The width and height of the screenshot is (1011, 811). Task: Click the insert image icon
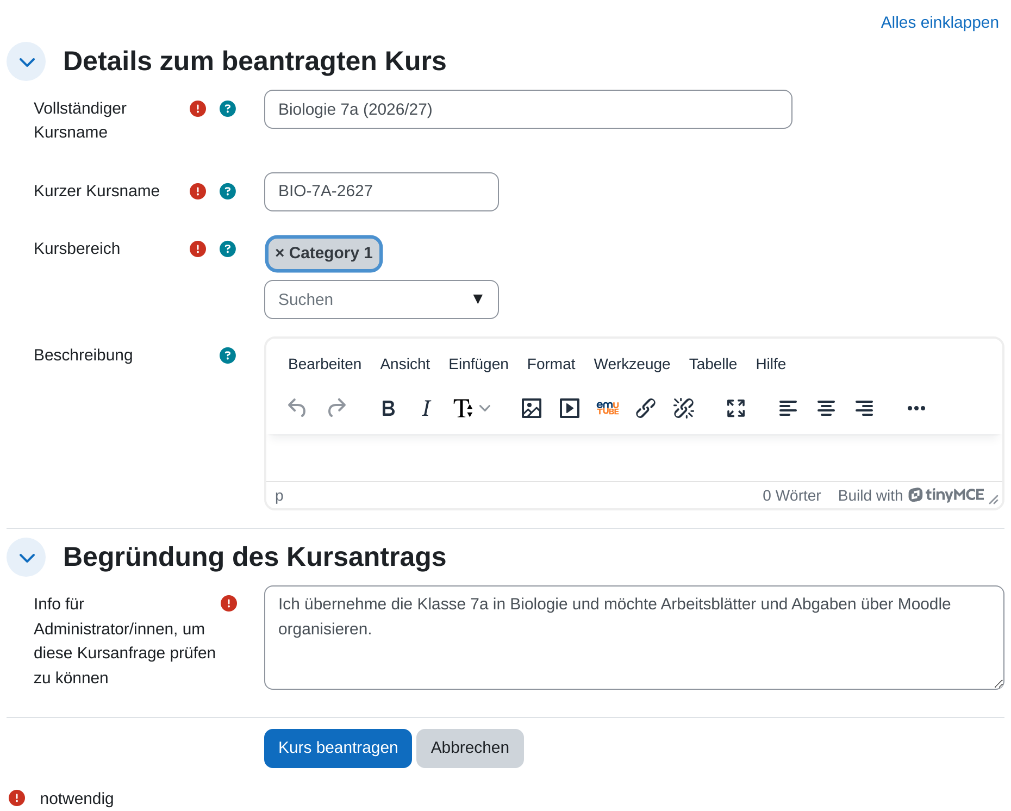tap(532, 408)
